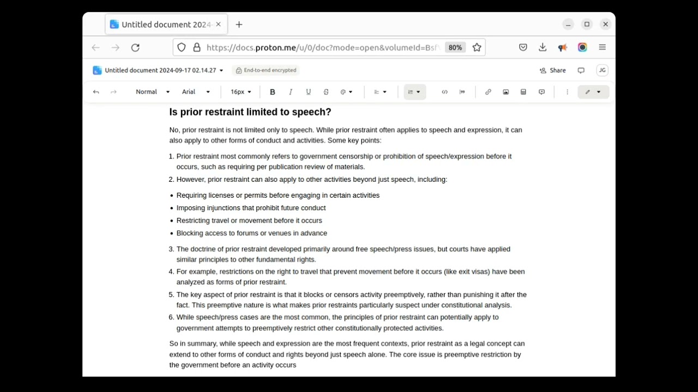Insert a code block from the toolbar
Viewport: 698px width, 392px height.
[x=444, y=92]
